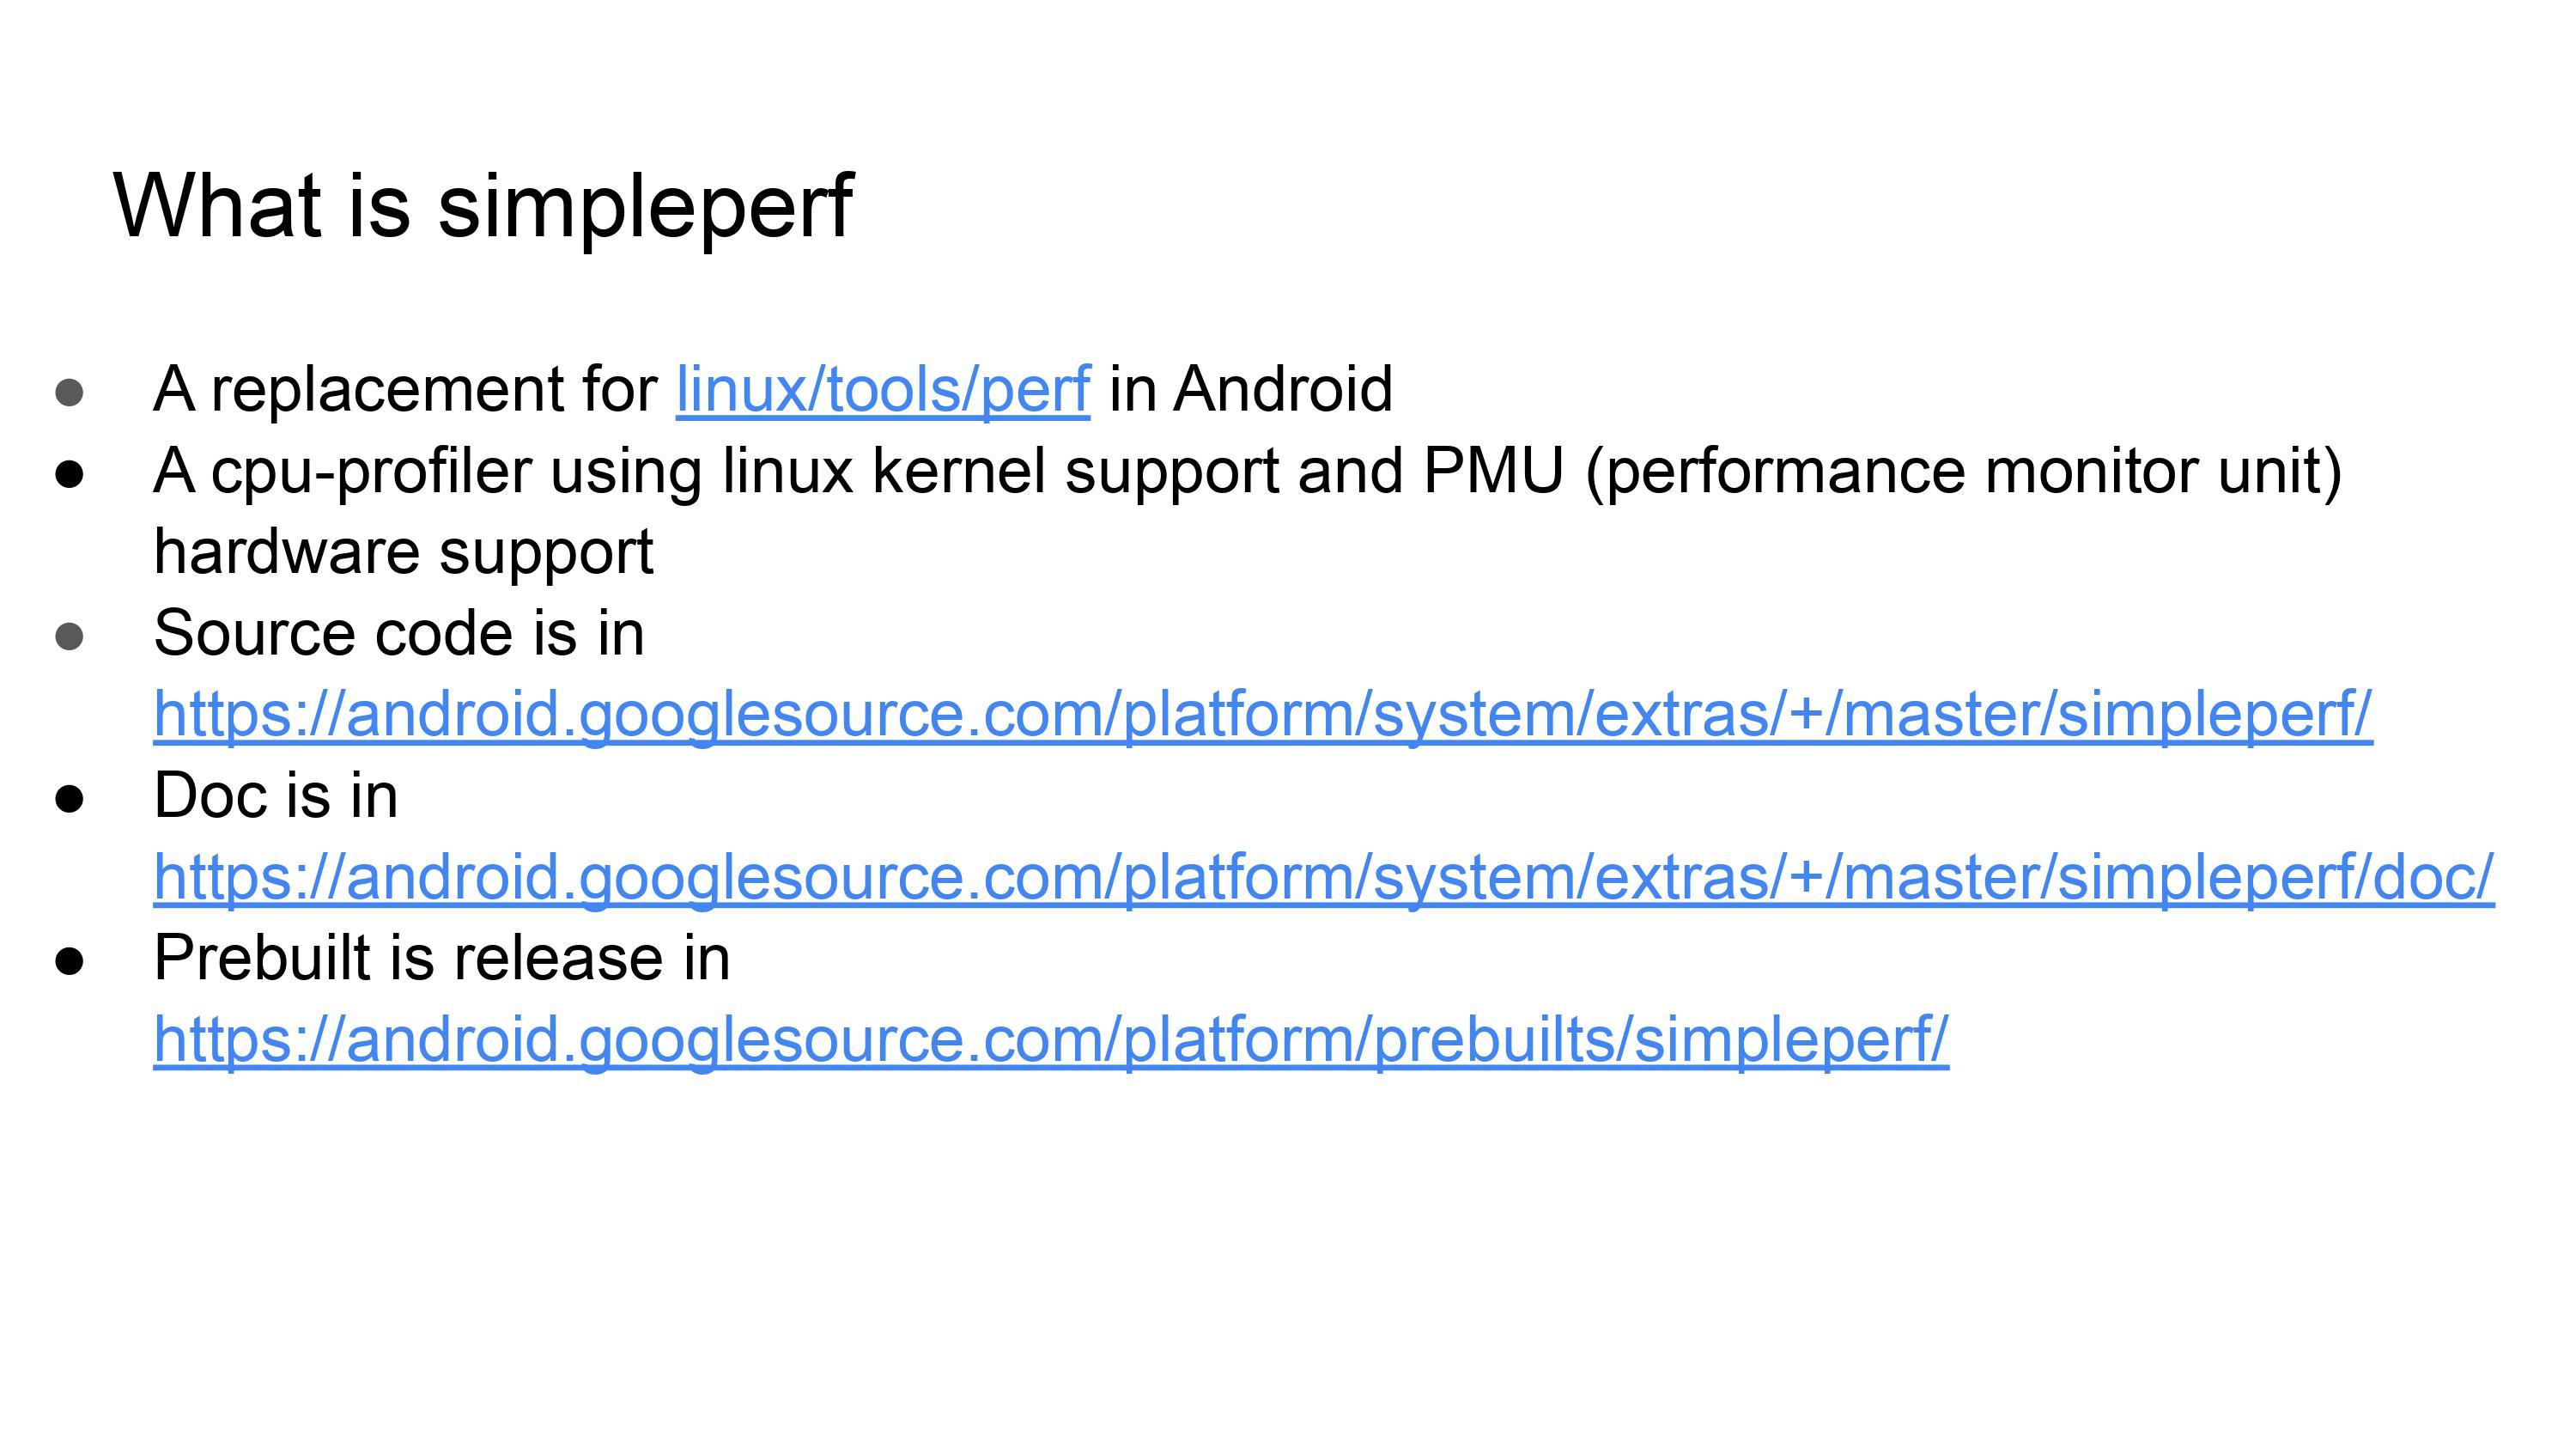Visit the platform/prebuilts/simpleperf/ link
The width and height of the screenshot is (2576, 1450).
point(1051,1039)
